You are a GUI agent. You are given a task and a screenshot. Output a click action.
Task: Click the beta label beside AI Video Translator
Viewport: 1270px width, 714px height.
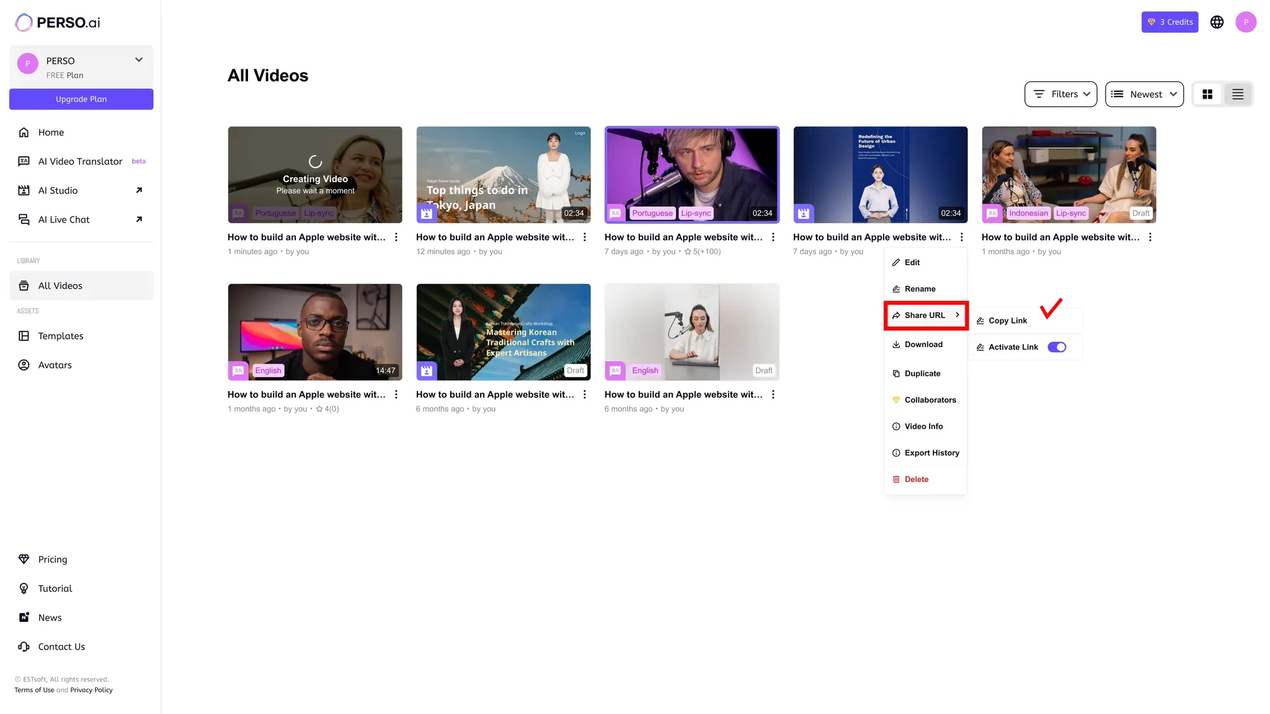point(139,161)
